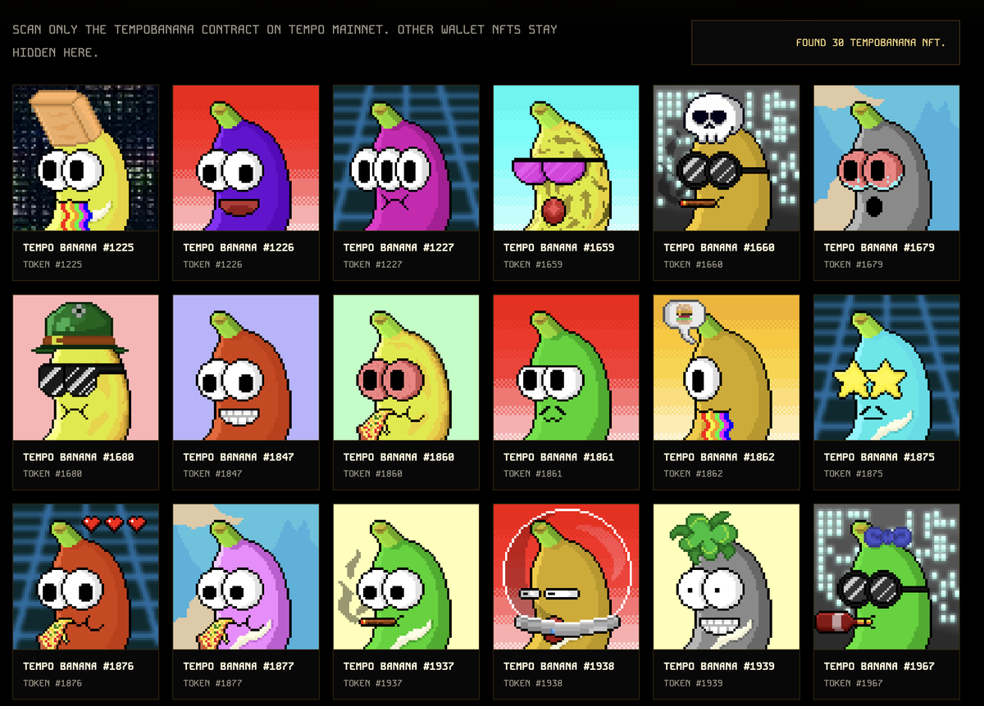Click the 'TOKEN #1225' label
Viewport: 984px width, 706px height.
[52, 265]
